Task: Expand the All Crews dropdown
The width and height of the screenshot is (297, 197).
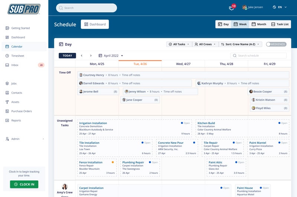Action: [x=205, y=44]
